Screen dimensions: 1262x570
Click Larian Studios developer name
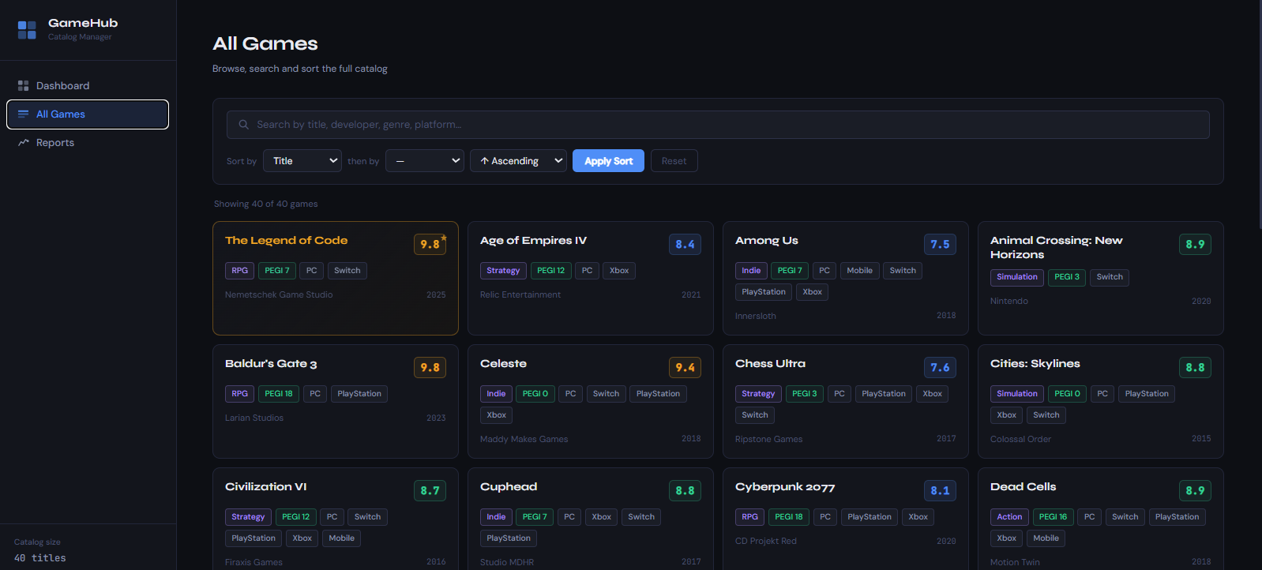coord(254,418)
